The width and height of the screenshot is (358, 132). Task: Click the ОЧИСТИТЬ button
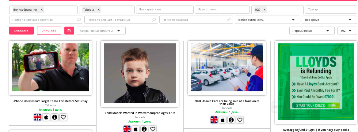tap(49, 31)
